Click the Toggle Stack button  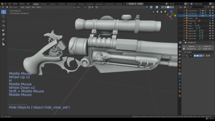click(206, 49)
